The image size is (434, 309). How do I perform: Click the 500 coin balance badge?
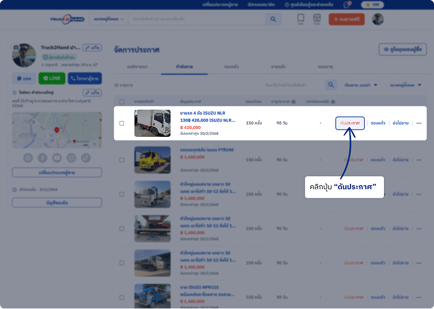pos(372,5)
